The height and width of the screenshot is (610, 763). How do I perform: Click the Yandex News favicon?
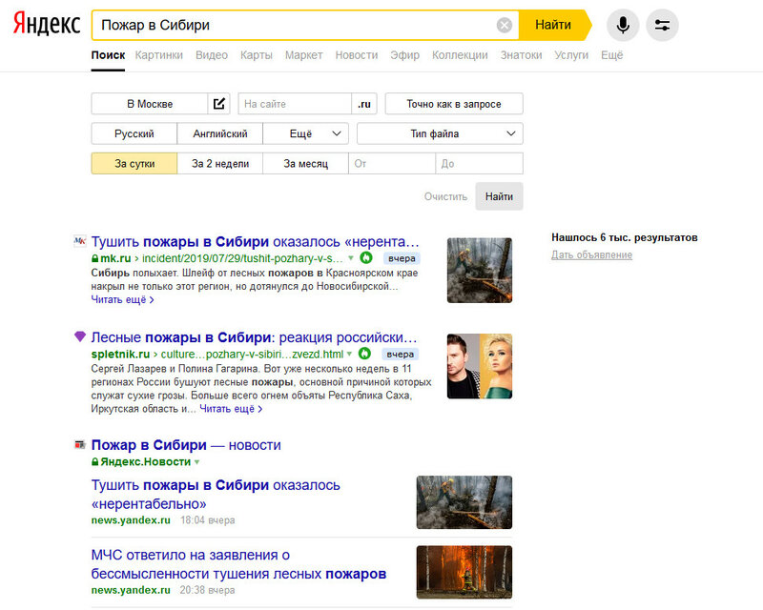[x=80, y=444]
